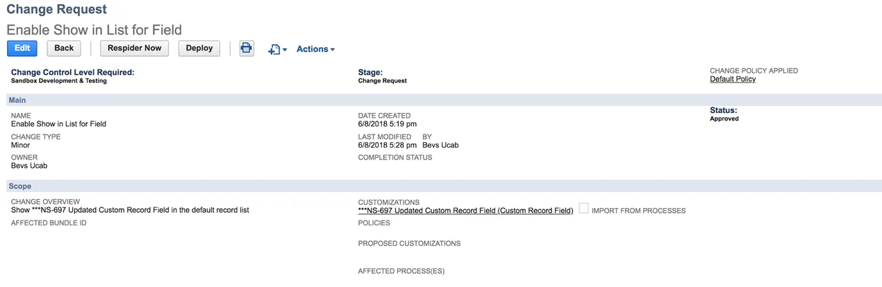Click the Proposed Customizations label
882x287 pixels.
(x=409, y=244)
